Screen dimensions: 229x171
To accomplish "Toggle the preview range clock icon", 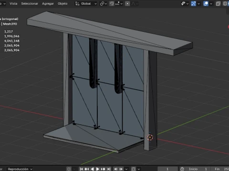I will tap(182, 169).
